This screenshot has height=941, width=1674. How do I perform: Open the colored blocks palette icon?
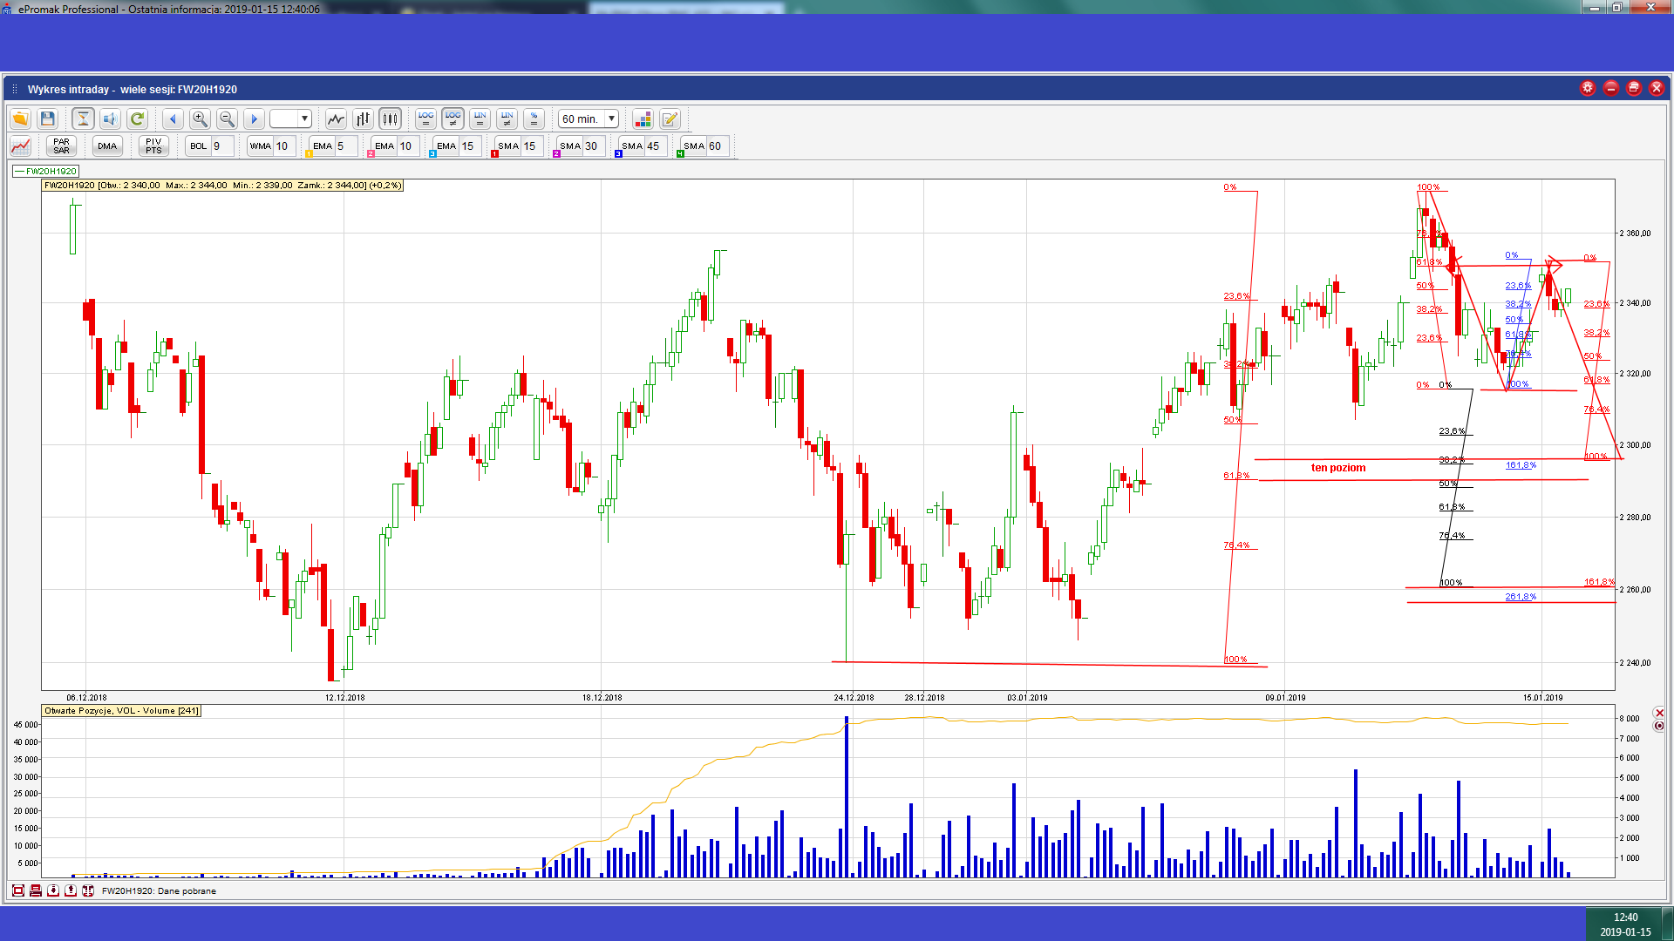click(643, 119)
